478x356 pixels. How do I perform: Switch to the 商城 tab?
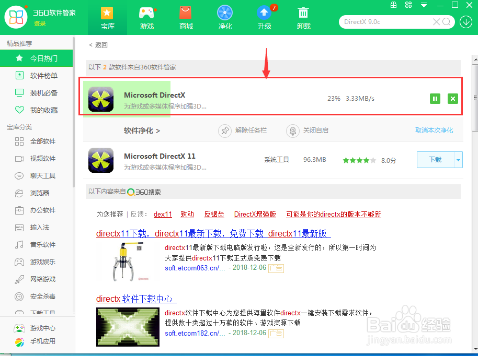coord(186,18)
